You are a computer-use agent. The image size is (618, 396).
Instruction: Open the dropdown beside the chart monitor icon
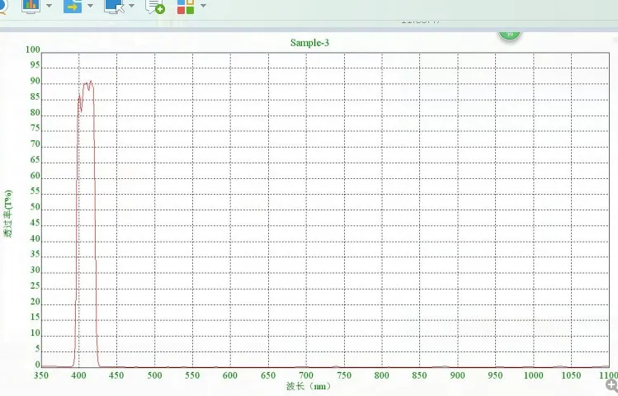click(x=50, y=6)
